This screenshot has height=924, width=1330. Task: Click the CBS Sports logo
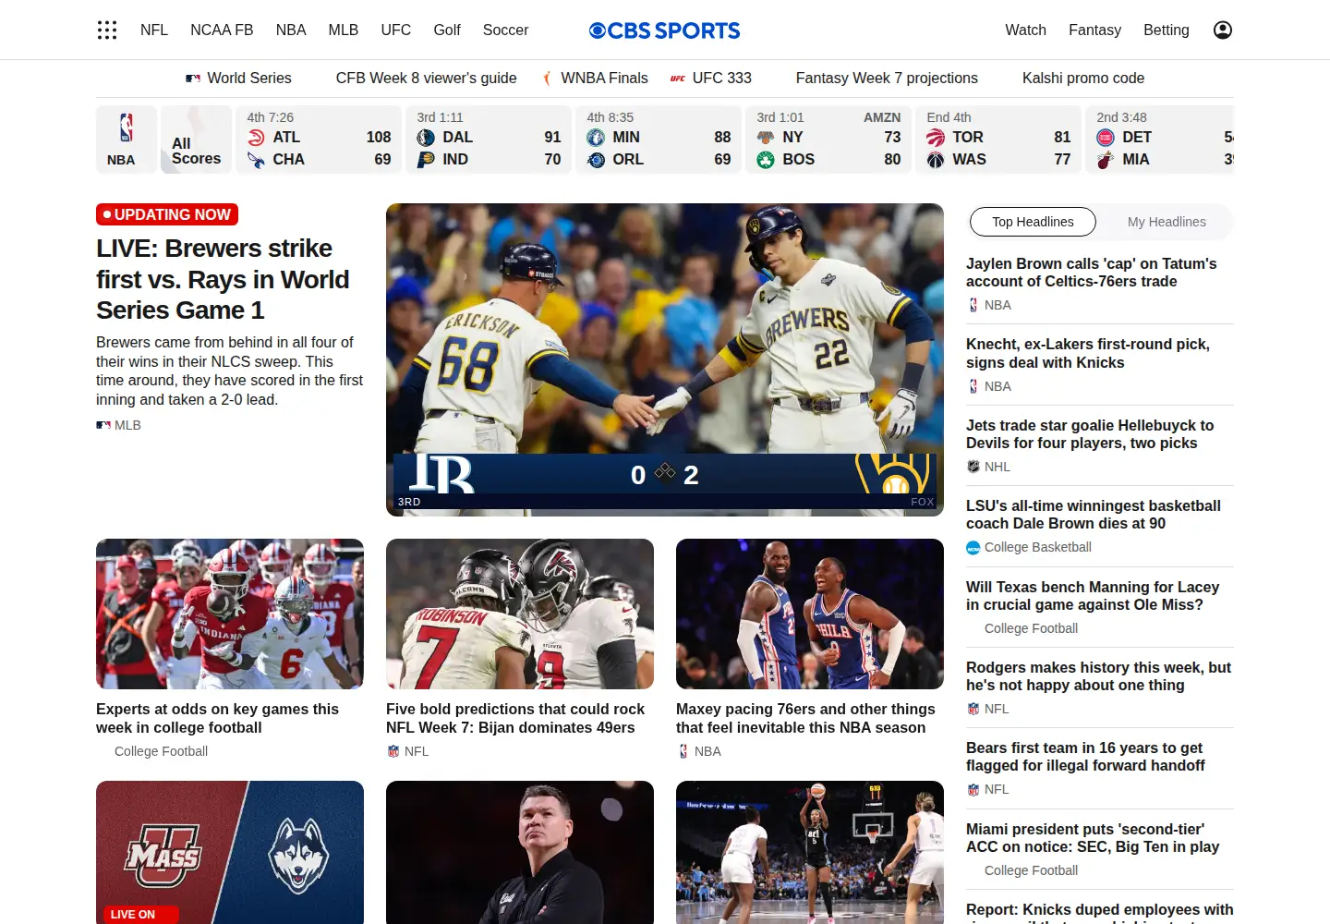[x=665, y=30]
